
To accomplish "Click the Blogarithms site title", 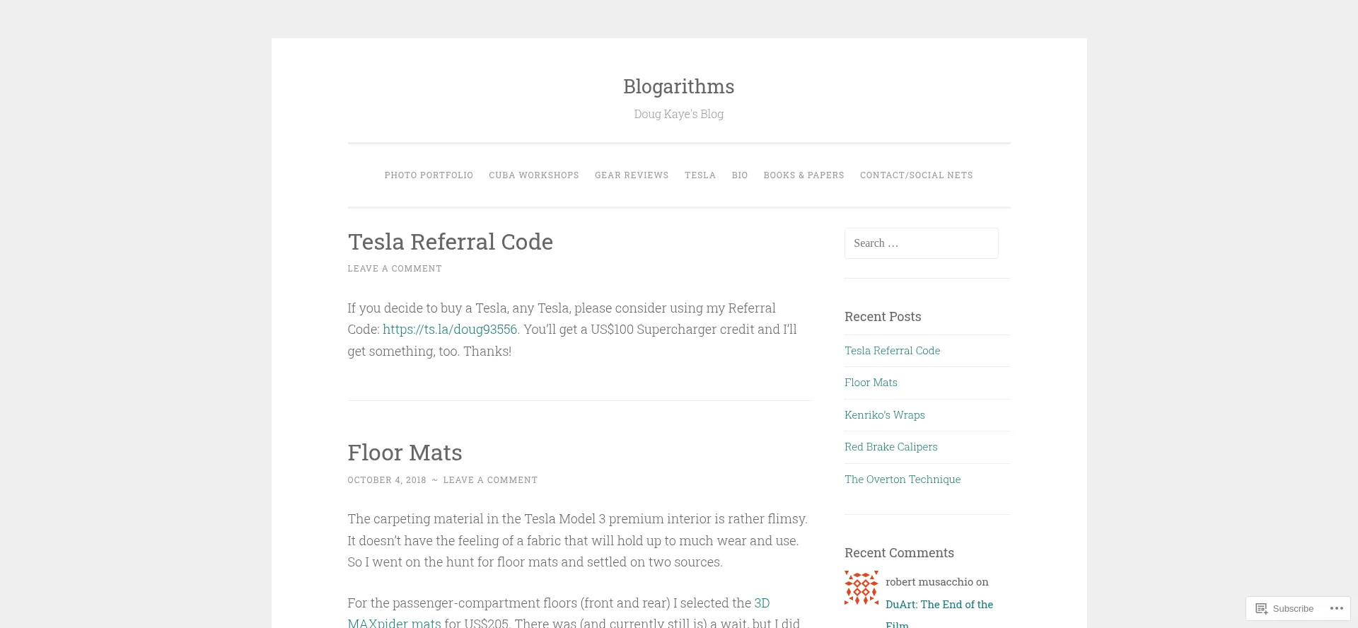I will click(678, 86).
